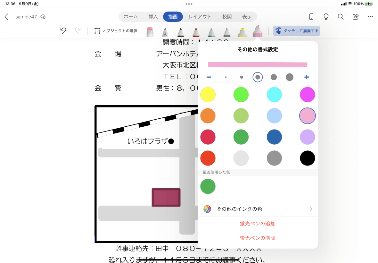The height and width of the screenshot is (263, 378).
Task: Switch to 挿入 tab
Action: pos(153,17)
